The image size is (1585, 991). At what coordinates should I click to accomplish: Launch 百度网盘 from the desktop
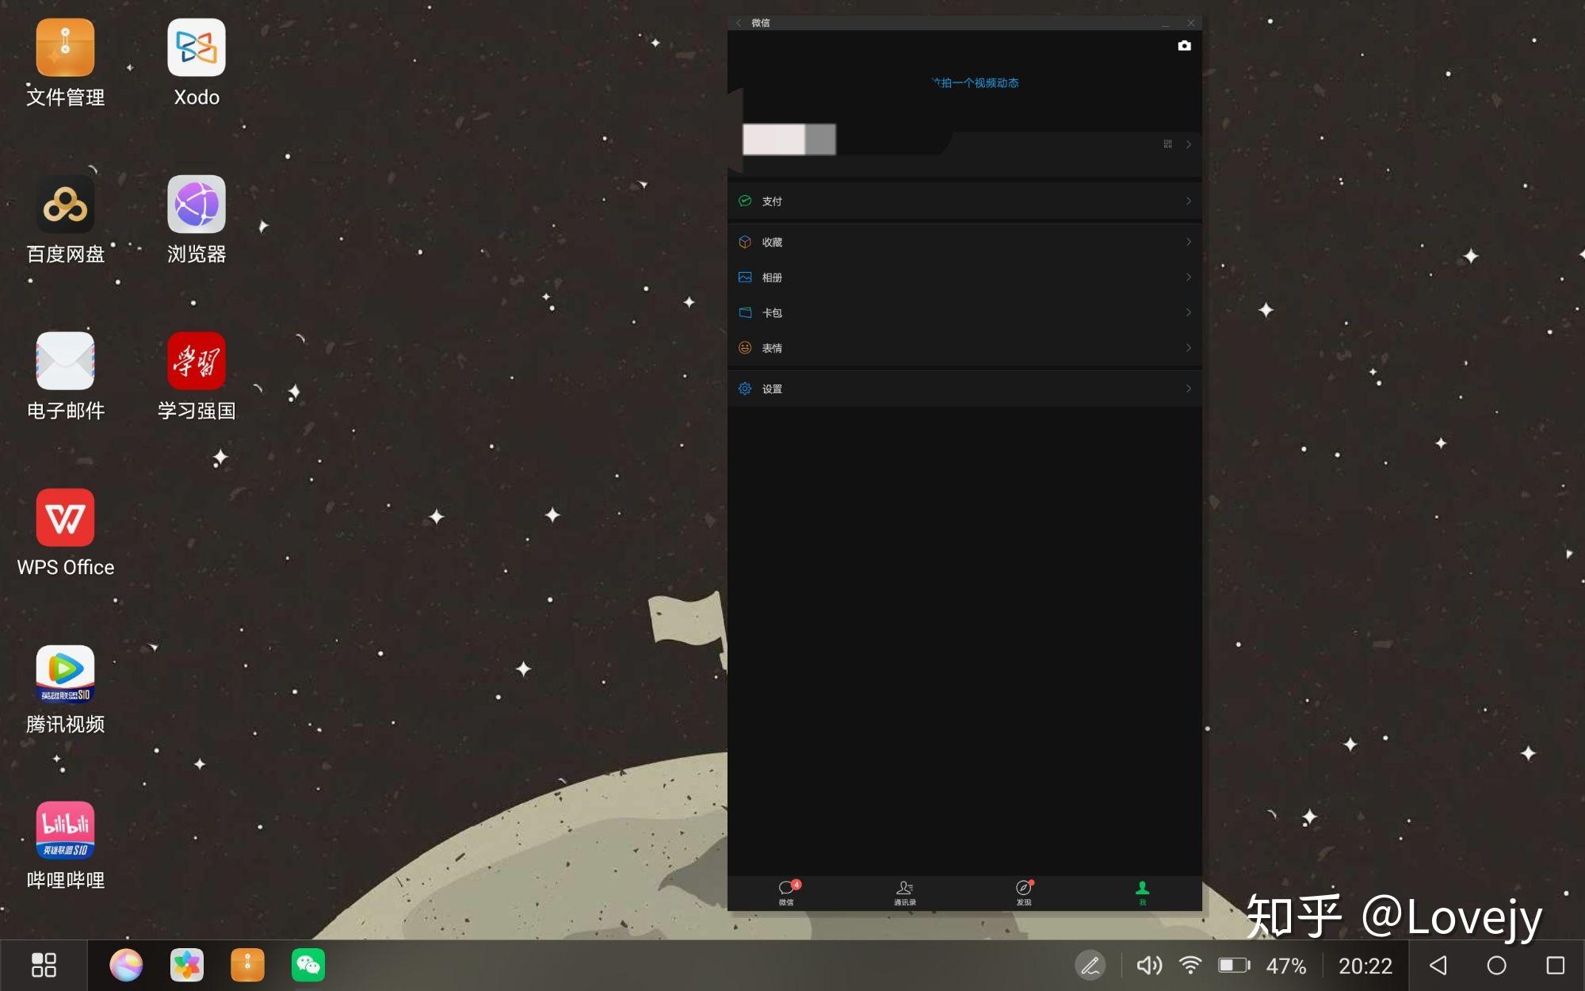pyautogui.click(x=65, y=205)
